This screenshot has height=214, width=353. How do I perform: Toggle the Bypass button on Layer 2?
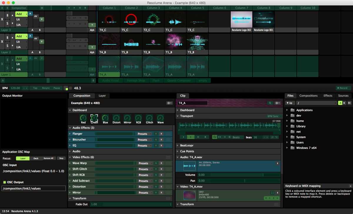[8, 37]
